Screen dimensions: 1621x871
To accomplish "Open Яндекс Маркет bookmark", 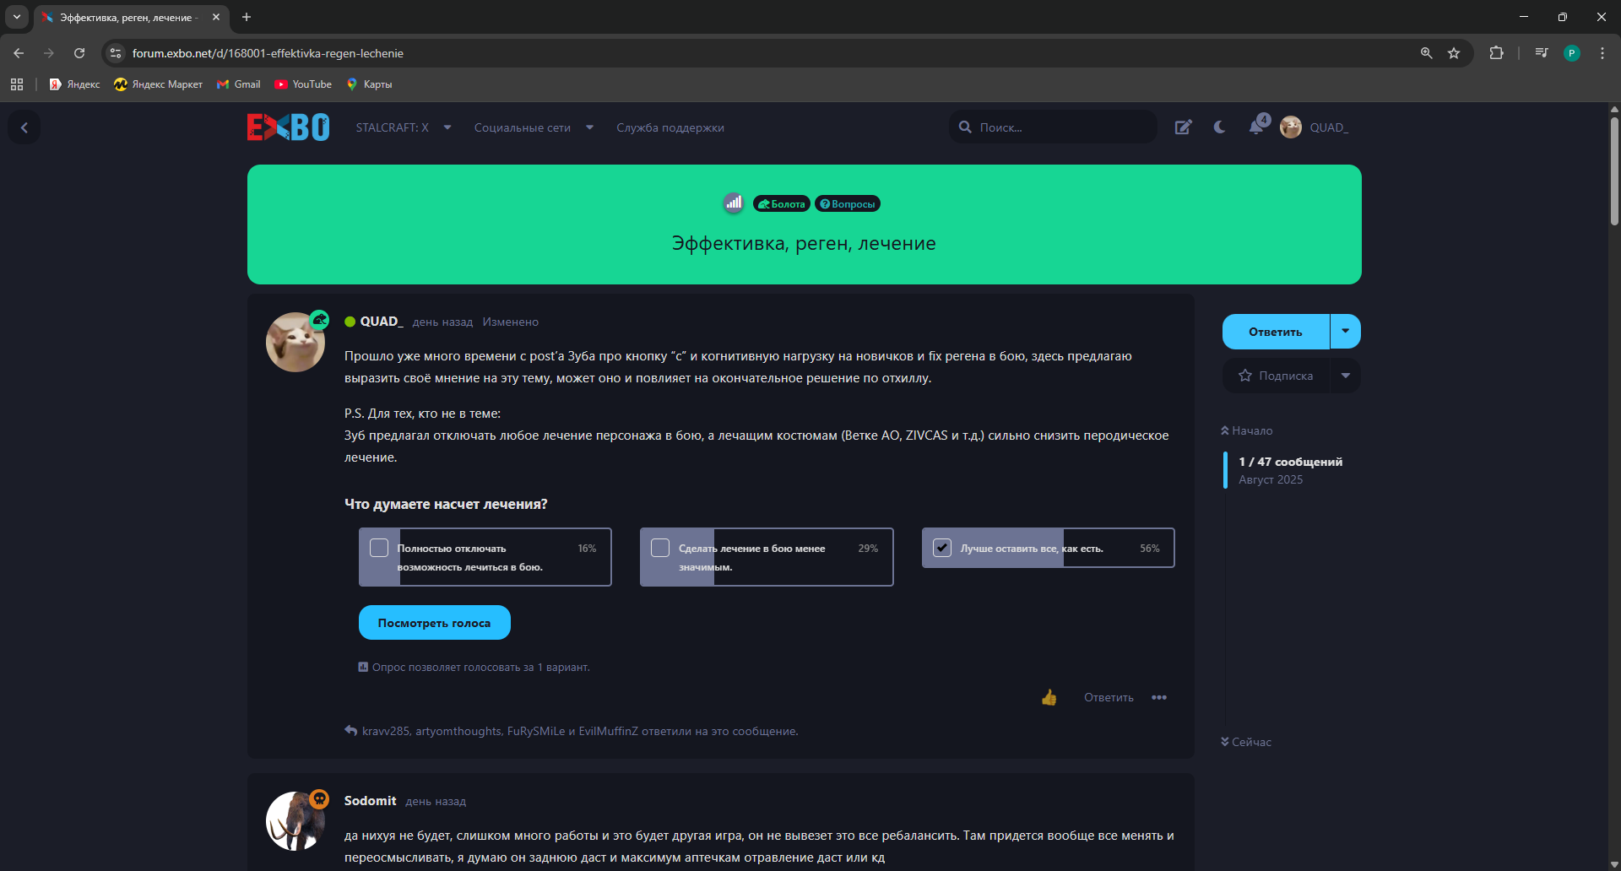I will click(x=158, y=84).
